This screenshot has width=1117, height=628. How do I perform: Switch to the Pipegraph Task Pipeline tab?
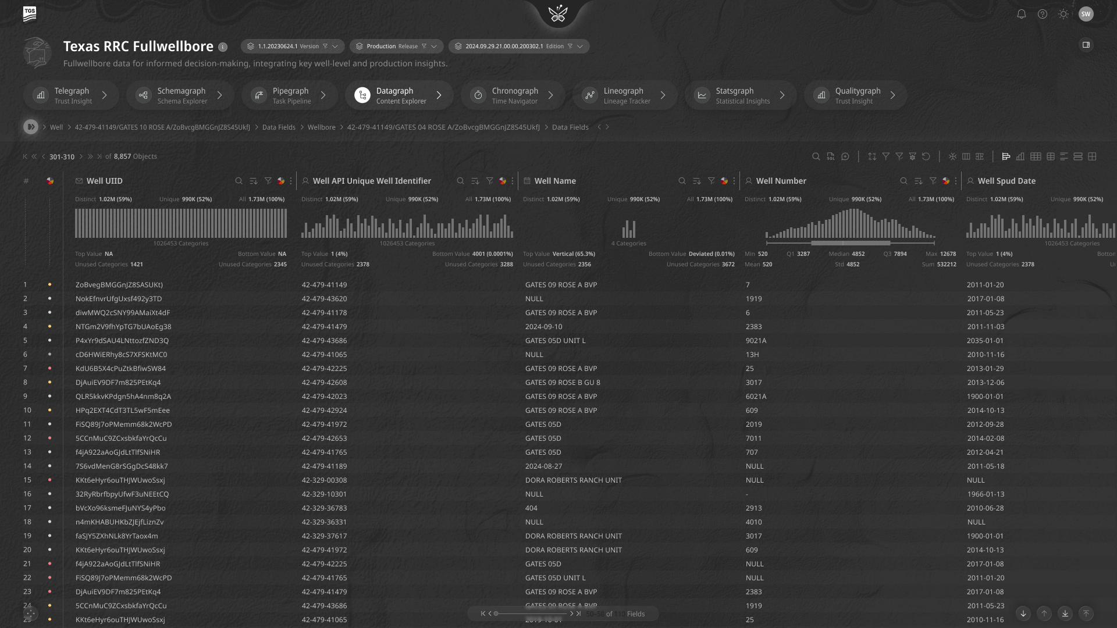pos(290,95)
